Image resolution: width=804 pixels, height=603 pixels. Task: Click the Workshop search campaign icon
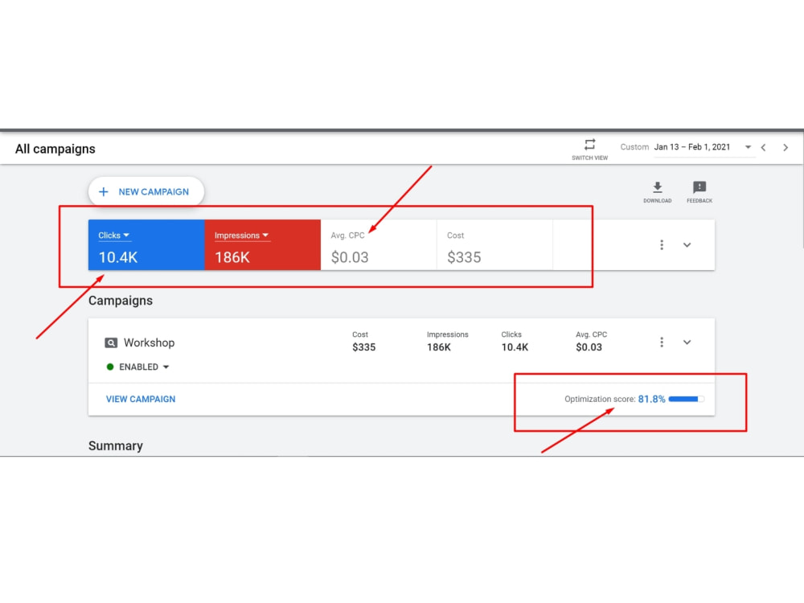click(x=111, y=343)
